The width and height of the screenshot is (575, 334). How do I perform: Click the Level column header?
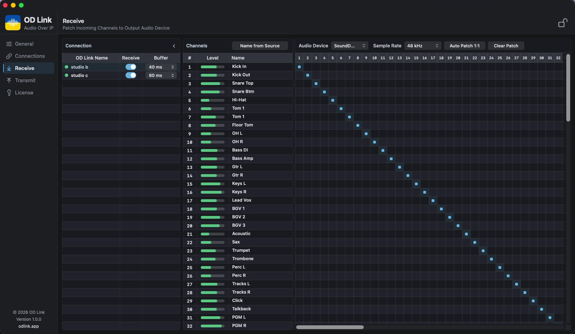[x=213, y=58]
